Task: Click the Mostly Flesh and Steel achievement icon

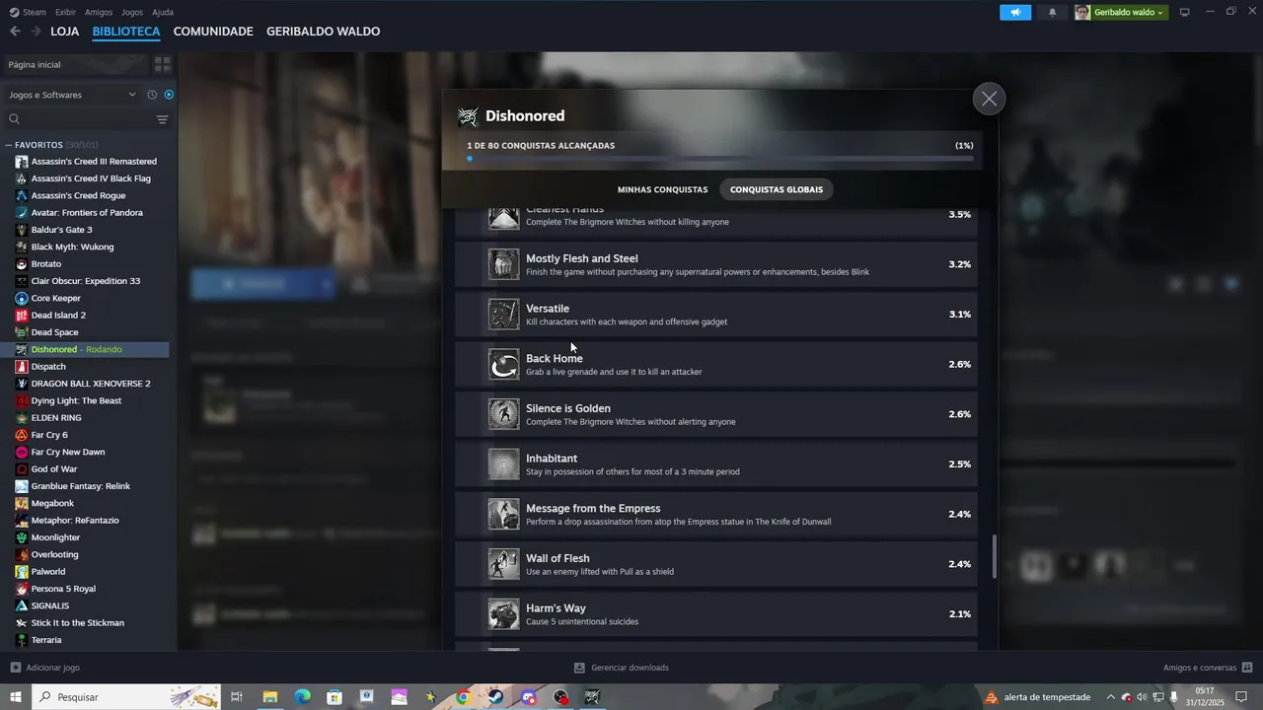Action: pyautogui.click(x=503, y=264)
